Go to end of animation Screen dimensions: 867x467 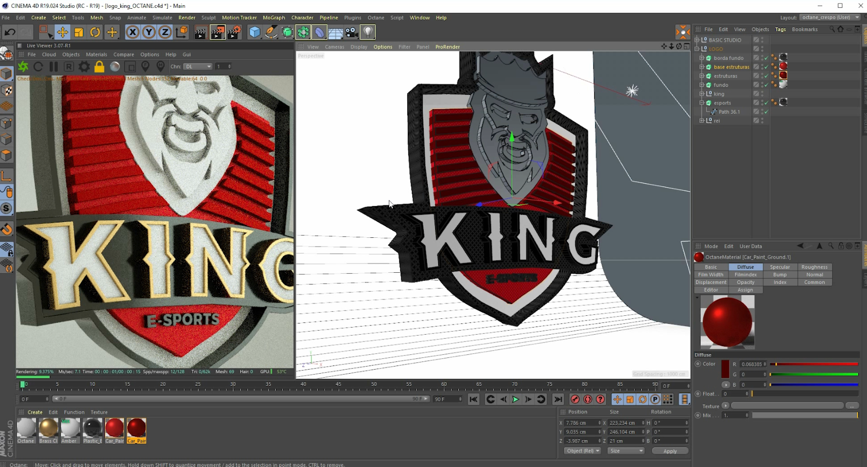point(558,399)
